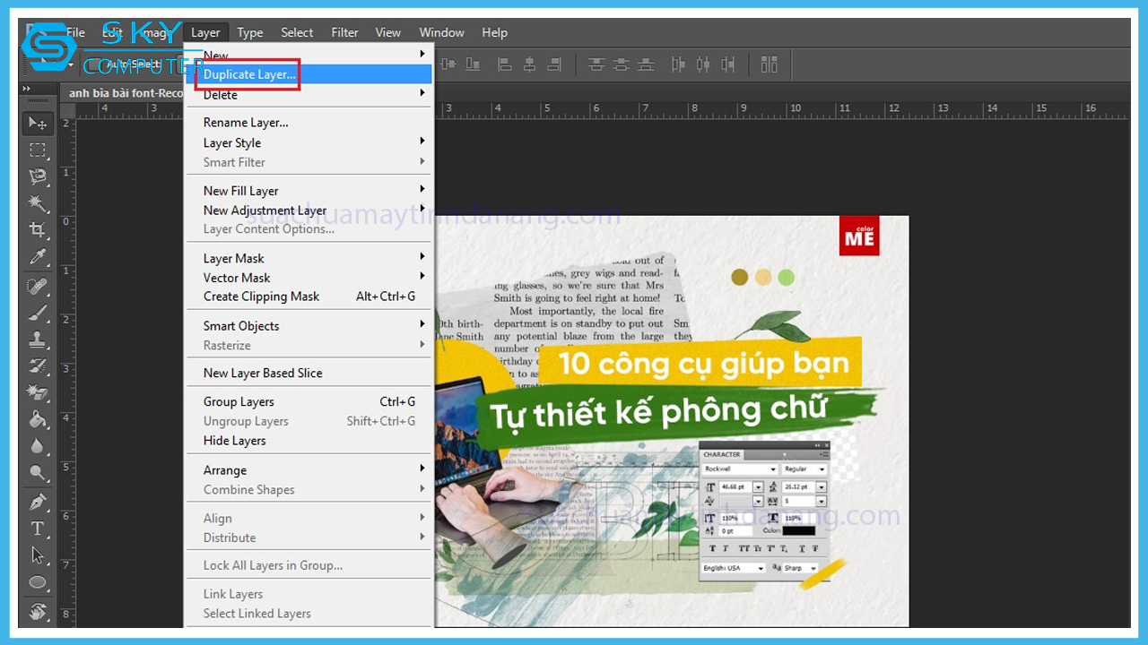Expand the New submenu arrow
1148x645 pixels.
[422, 55]
